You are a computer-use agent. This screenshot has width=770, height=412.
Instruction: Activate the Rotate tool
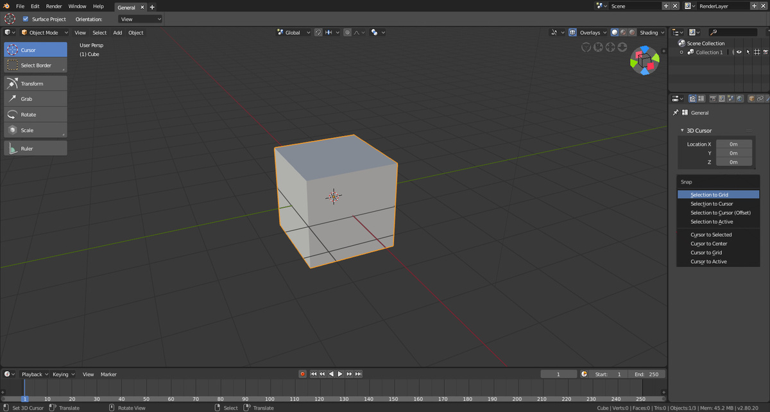[x=35, y=114]
